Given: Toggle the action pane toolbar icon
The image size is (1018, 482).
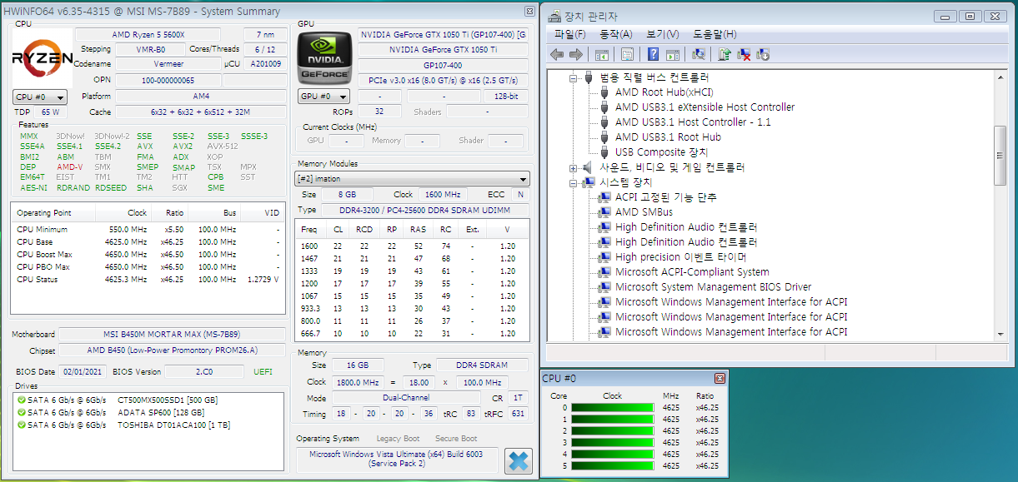Looking at the screenshot, I should point(672,55).
